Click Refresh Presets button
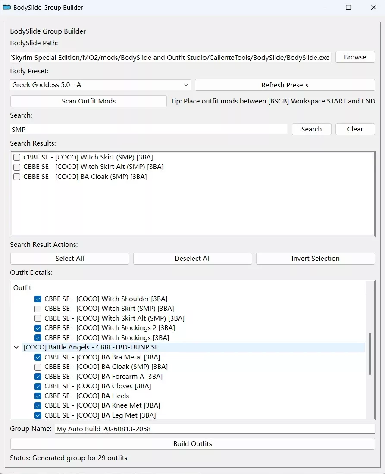Viewport: 385px width, 474px height. (x=285, y=85)
